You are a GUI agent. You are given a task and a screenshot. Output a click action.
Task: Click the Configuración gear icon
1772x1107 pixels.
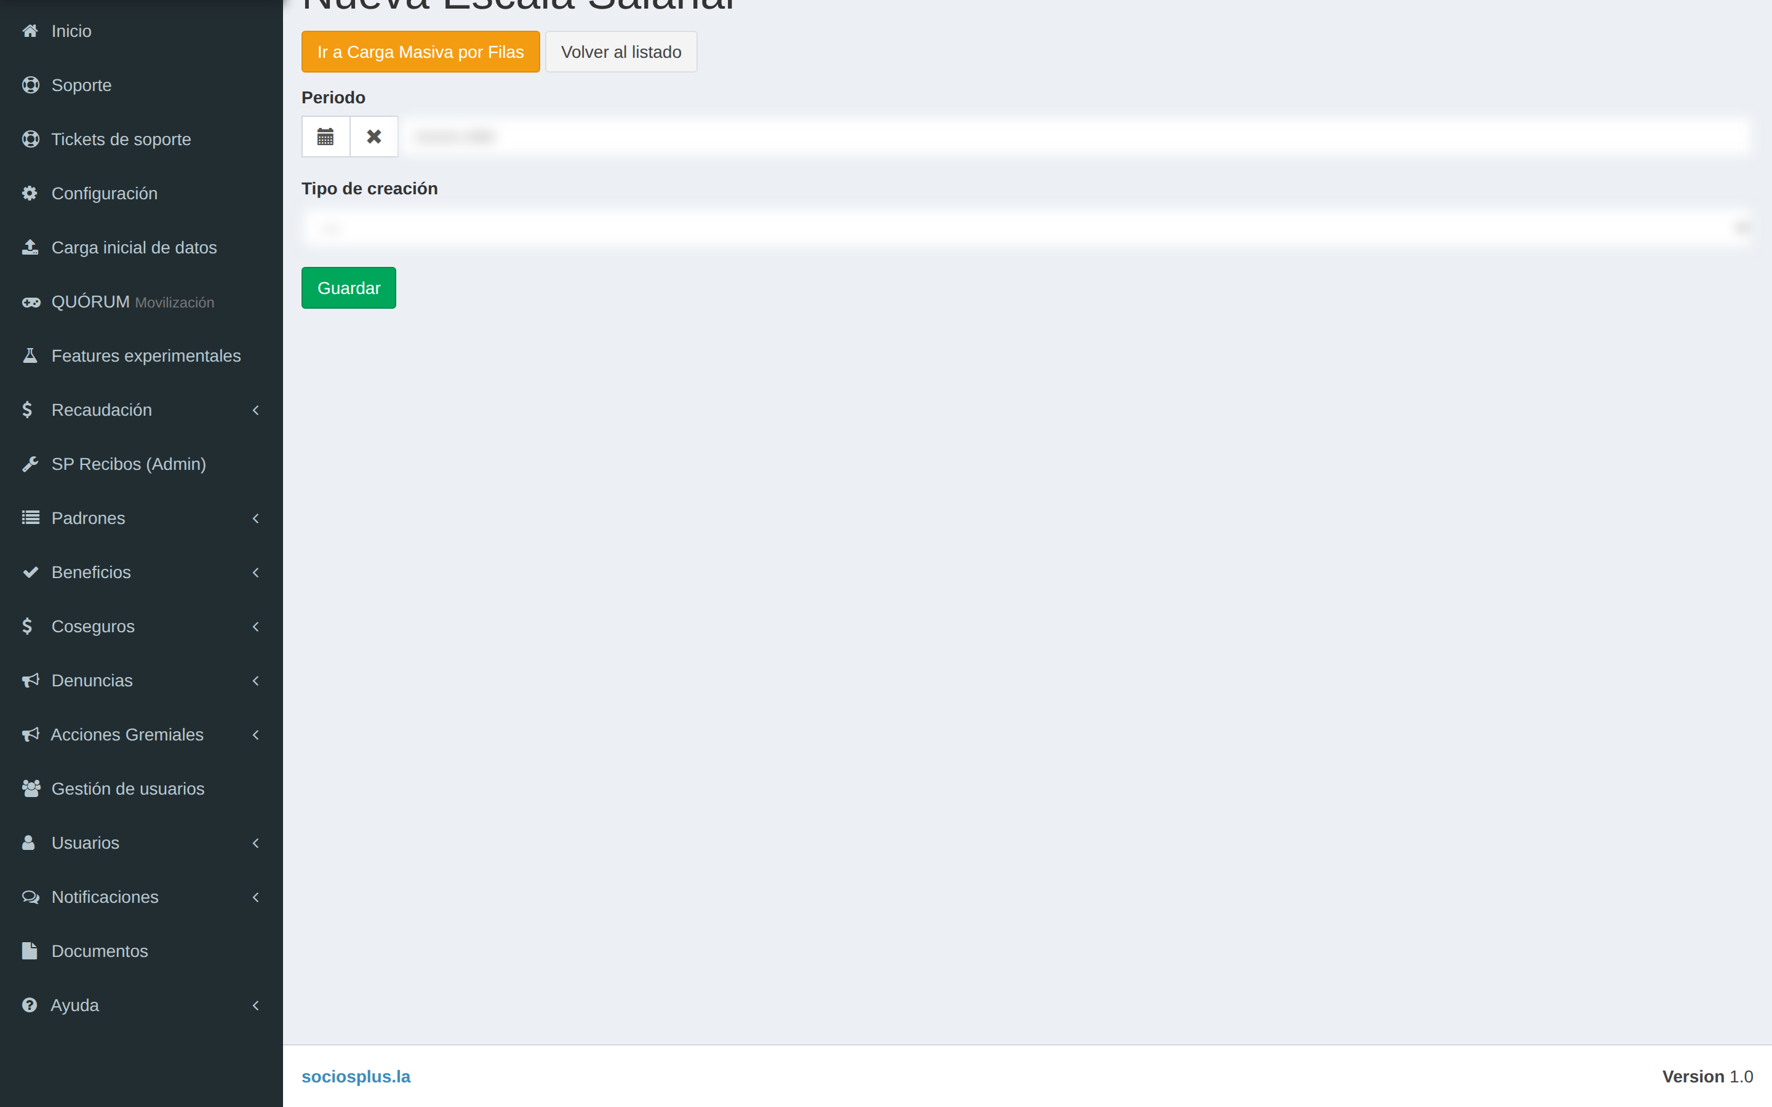click(x=30, y=193)
